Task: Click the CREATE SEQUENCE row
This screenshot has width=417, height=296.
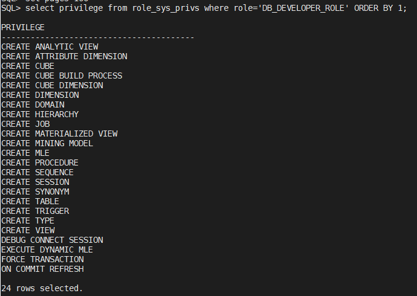Action: [x=37, y=172]
